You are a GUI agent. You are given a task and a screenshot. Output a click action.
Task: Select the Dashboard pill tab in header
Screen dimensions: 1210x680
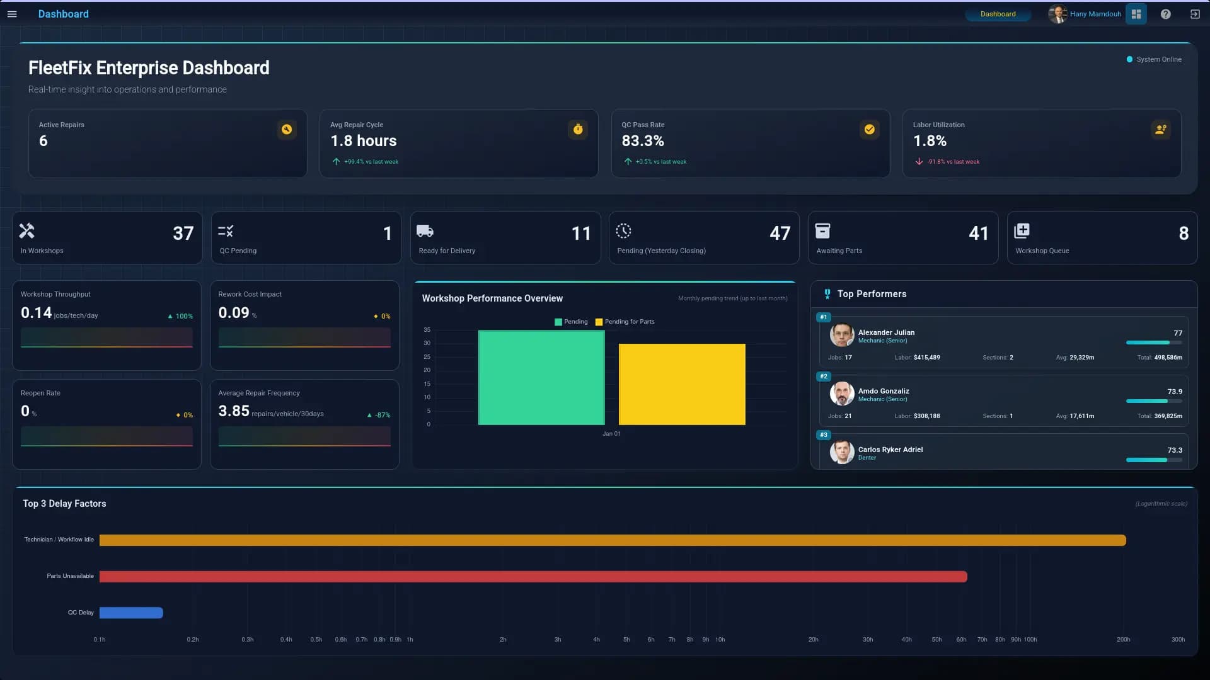click(998, 14)
